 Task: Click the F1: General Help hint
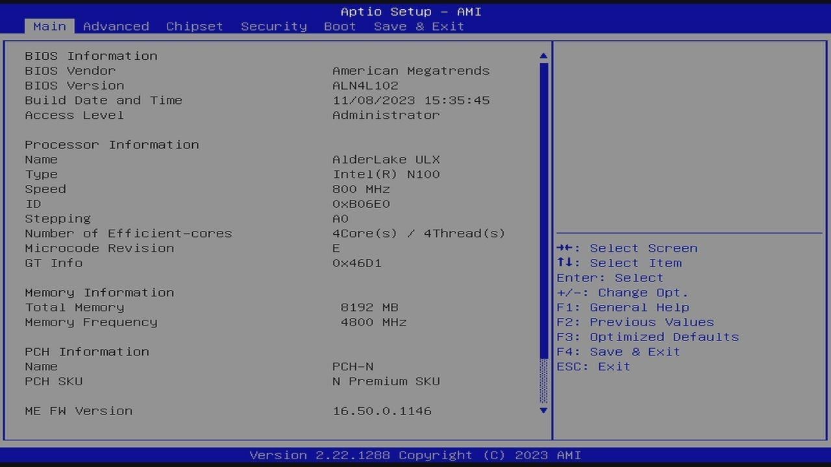tap(623, 307)
